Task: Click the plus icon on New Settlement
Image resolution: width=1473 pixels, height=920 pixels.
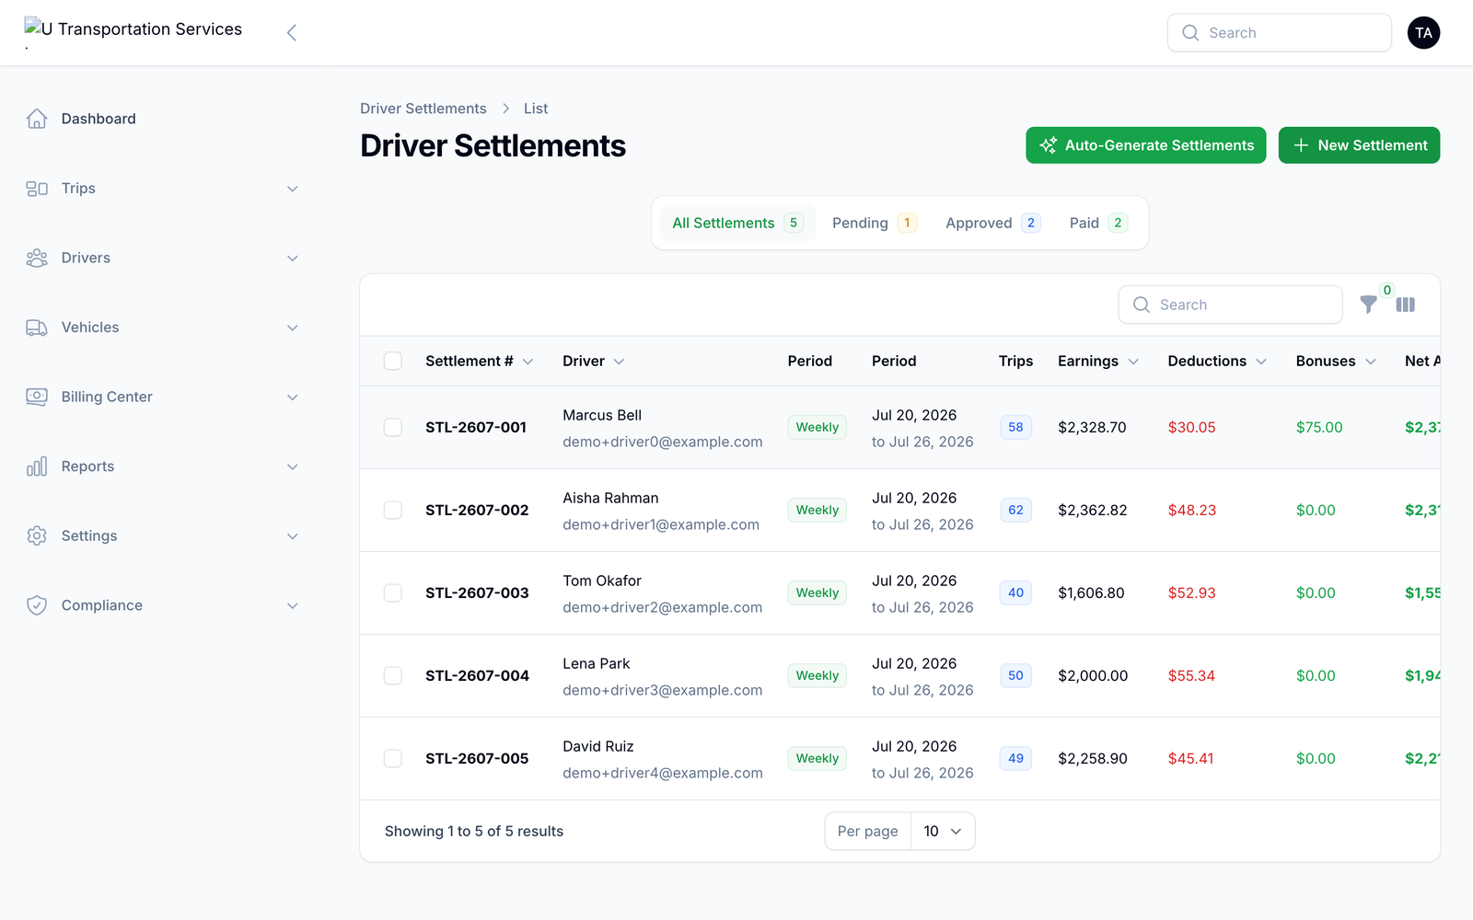Action: pos(1301,145)
